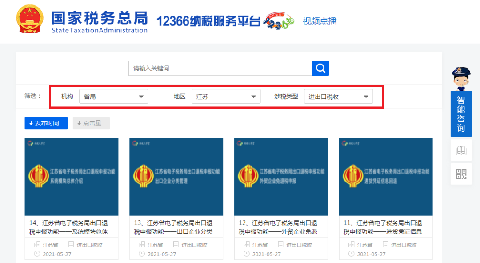480x263 pixels.
Task: Click the tax emblem in video 13 thumbnail
Action: click(x=143, y=176)
